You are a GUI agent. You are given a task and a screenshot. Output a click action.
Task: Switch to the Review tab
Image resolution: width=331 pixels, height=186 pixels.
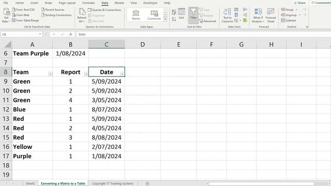[x=119, y=3]
